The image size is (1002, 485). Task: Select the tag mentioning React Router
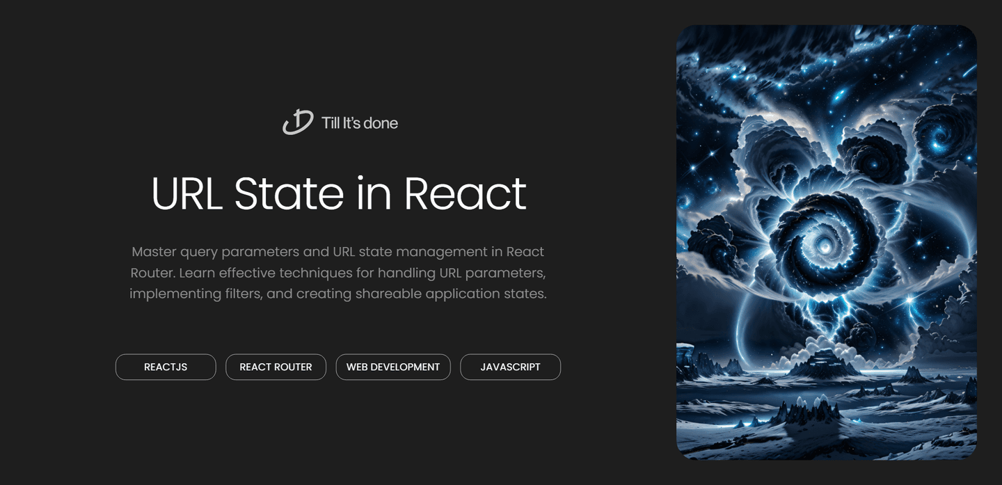coord(276,367)
